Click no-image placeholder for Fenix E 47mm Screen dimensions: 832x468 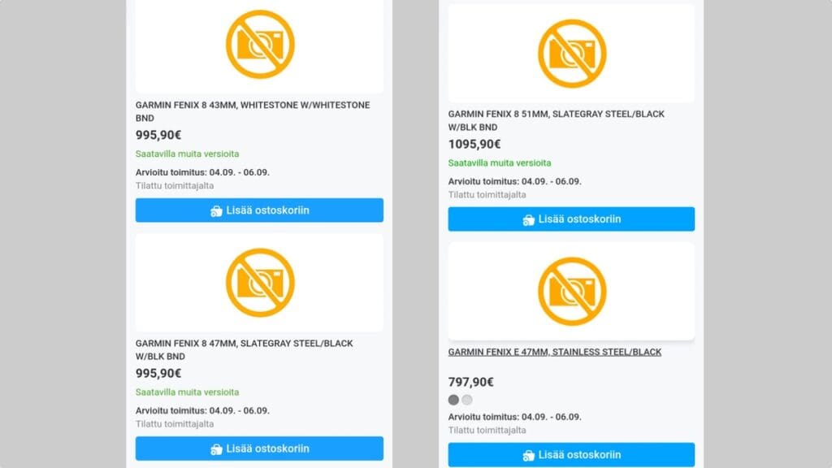click(572, 291)
